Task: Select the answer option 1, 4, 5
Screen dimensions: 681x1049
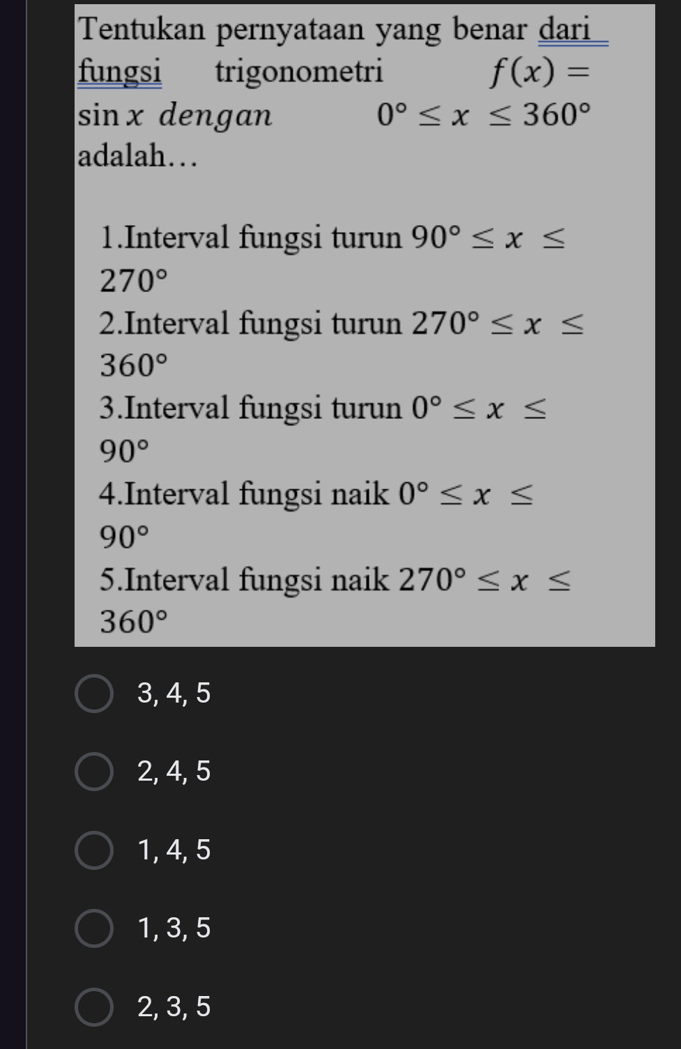Action: point(173,850)
